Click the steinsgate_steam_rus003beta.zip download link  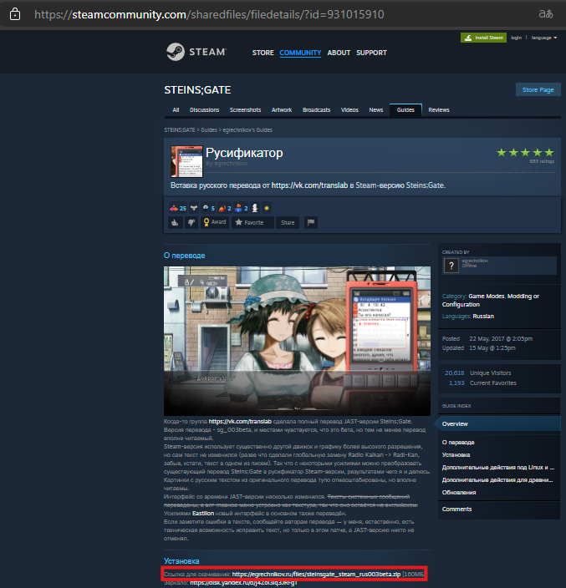[x=316, y=574]
